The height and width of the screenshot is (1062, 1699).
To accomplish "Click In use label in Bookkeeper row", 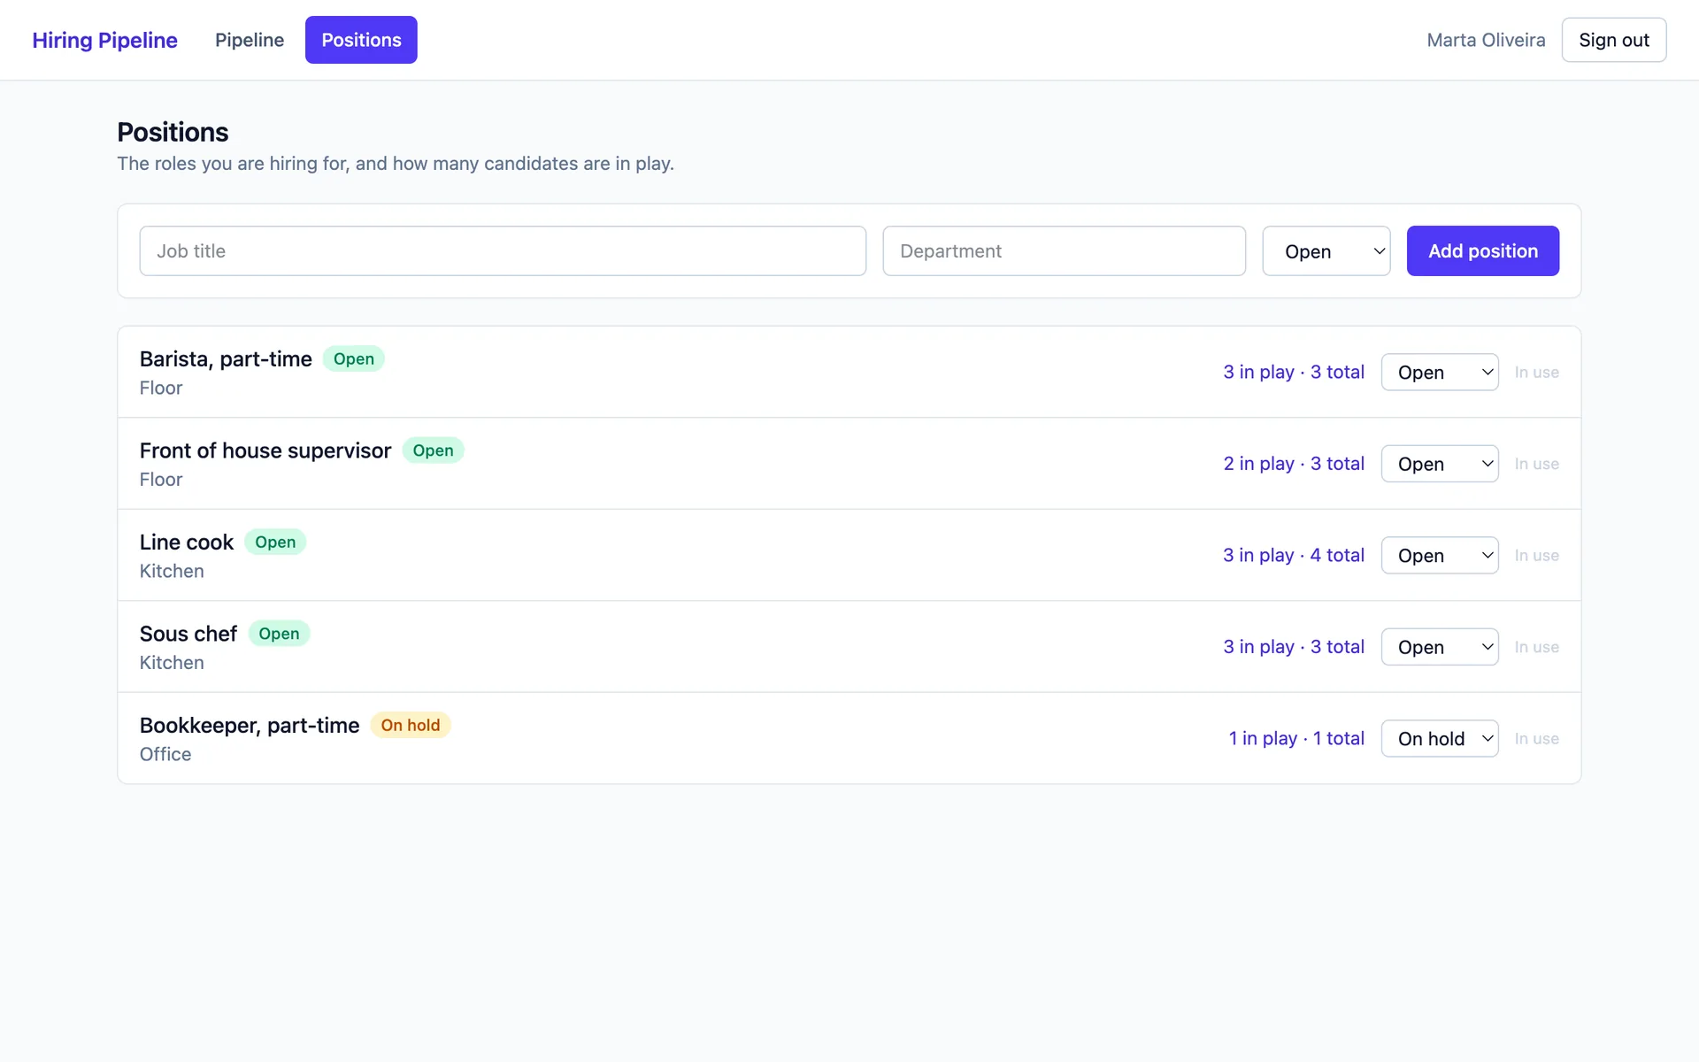I will click(x=1537, y=739).
